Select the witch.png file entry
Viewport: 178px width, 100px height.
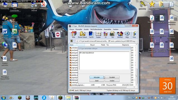coord(74,82)
